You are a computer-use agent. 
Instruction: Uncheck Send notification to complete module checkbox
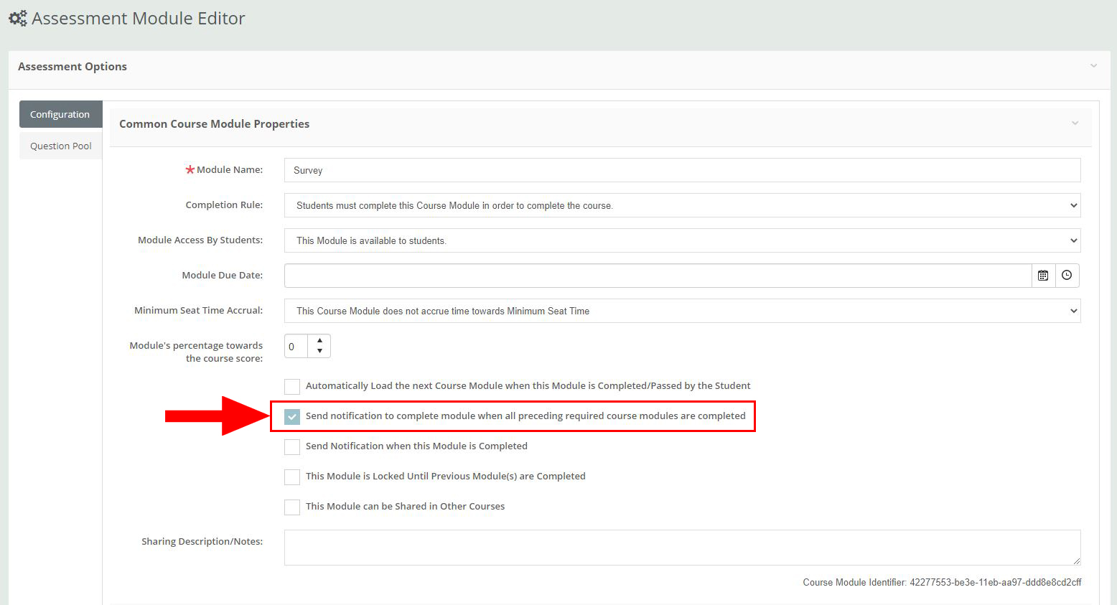pyautogui.click(x=292, y=416)
